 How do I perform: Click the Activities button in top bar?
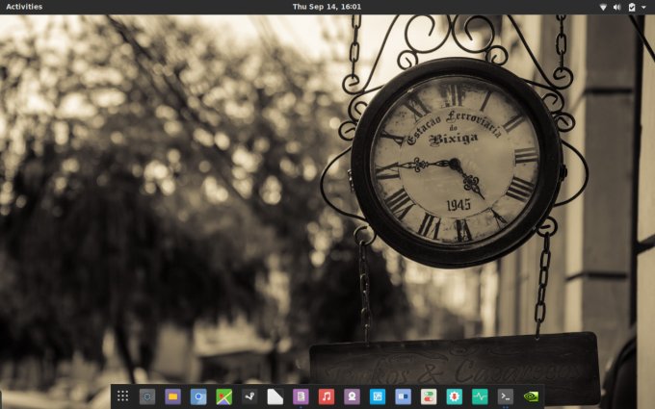[x=24, y=7]
